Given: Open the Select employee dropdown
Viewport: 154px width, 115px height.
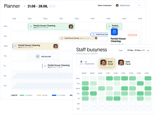Looking at the screenshot, I should [x=139, y=5].
